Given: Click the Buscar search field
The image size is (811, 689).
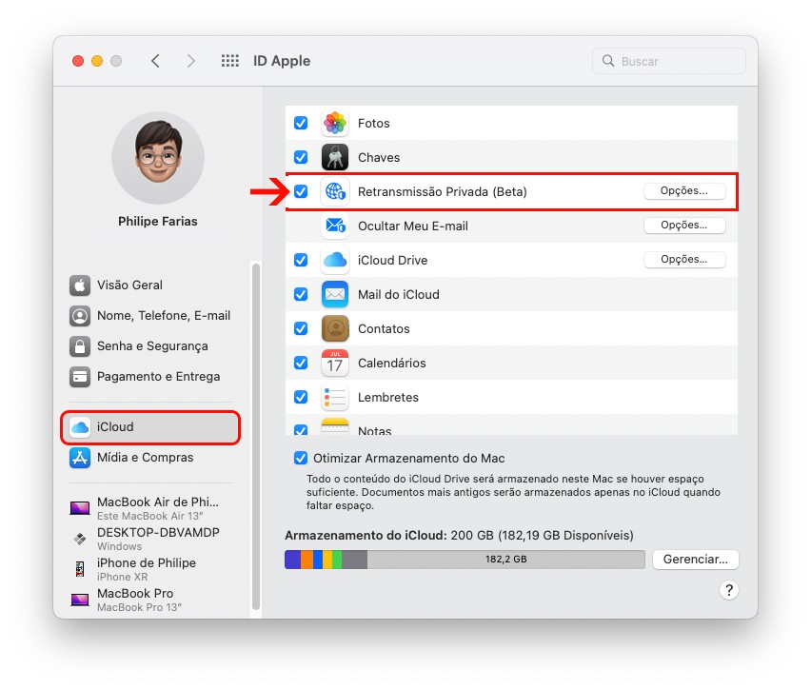Looking at the screenshot, I should [x=669, y=61].
